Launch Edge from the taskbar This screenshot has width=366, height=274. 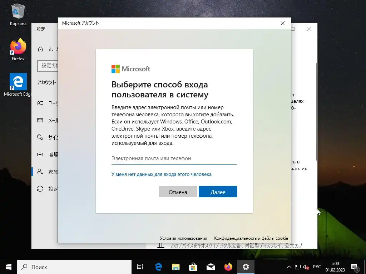(x=158, y=267)
